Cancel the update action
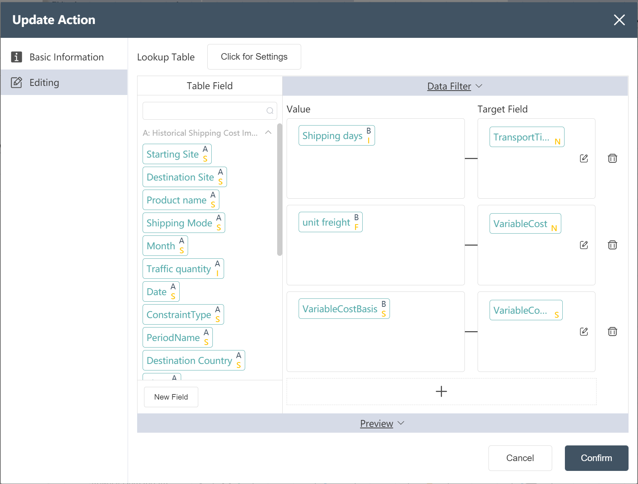 (x=520, y=458)
